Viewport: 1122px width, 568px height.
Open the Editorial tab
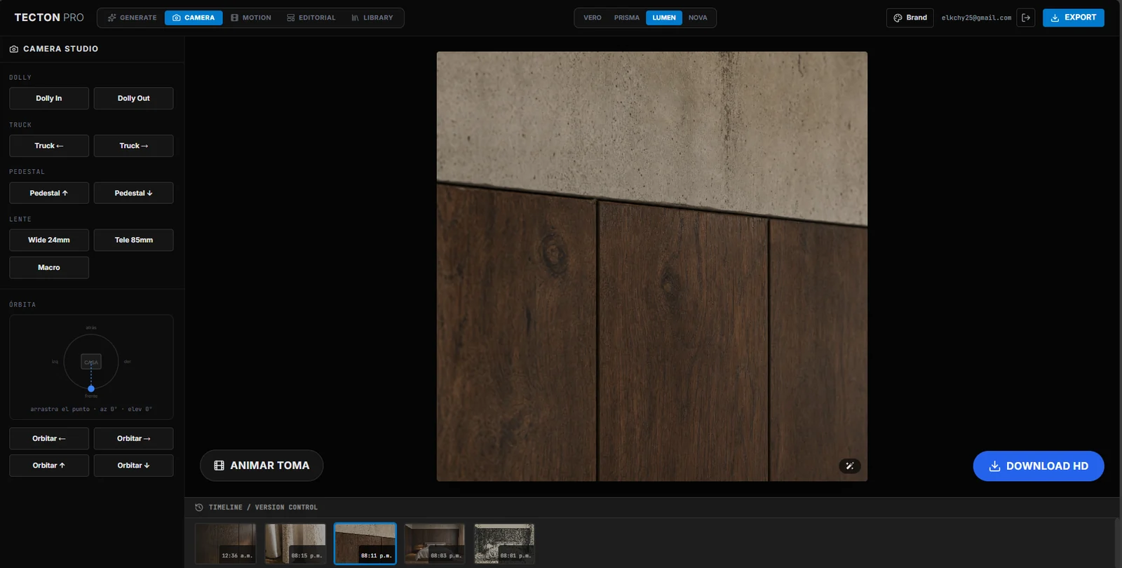click(x=311, y=18)
